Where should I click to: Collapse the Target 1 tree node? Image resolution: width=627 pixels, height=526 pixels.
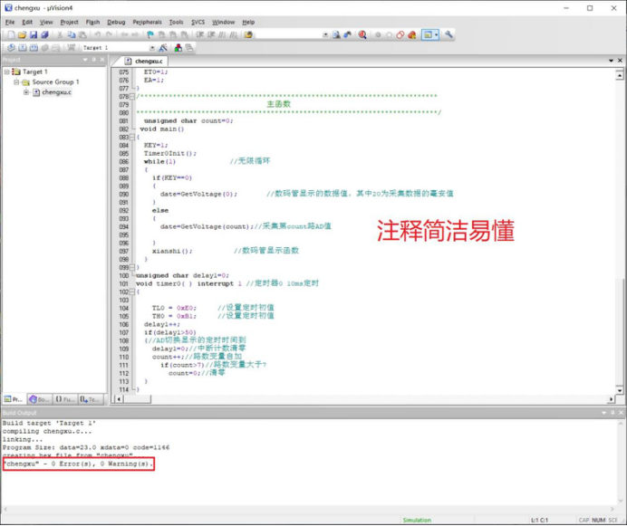[7, 72]
